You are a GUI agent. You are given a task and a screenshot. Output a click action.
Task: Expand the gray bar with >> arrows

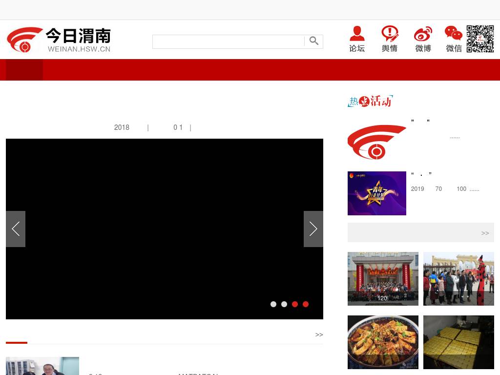click(421, 232)
